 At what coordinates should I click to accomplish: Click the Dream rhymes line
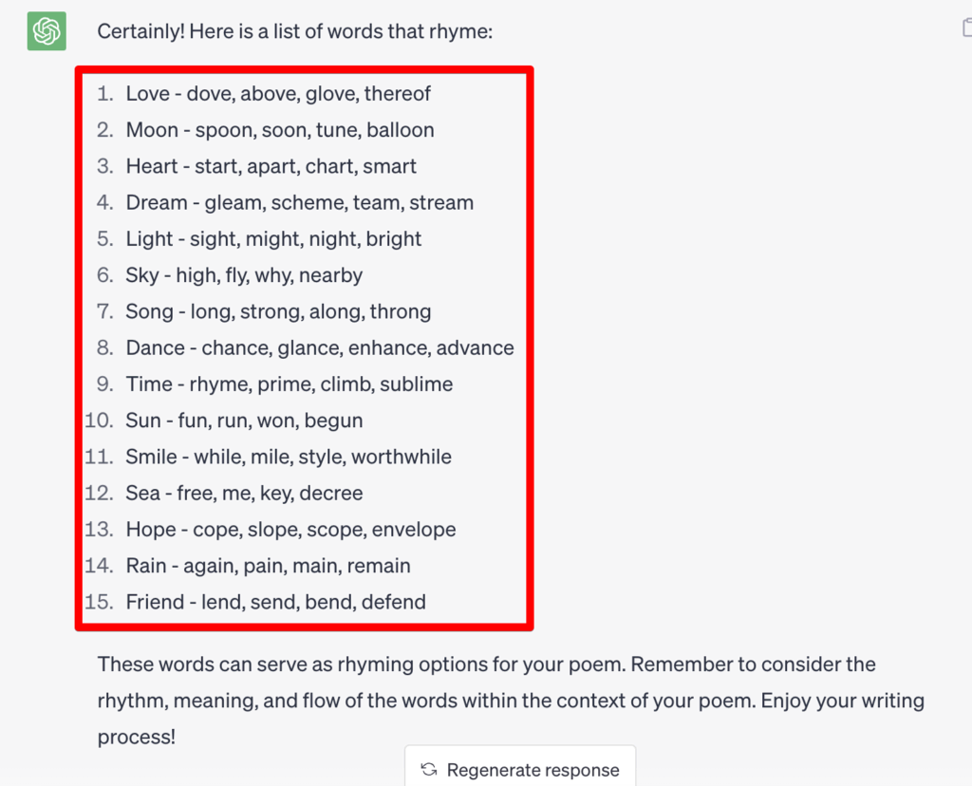point(300,202)
